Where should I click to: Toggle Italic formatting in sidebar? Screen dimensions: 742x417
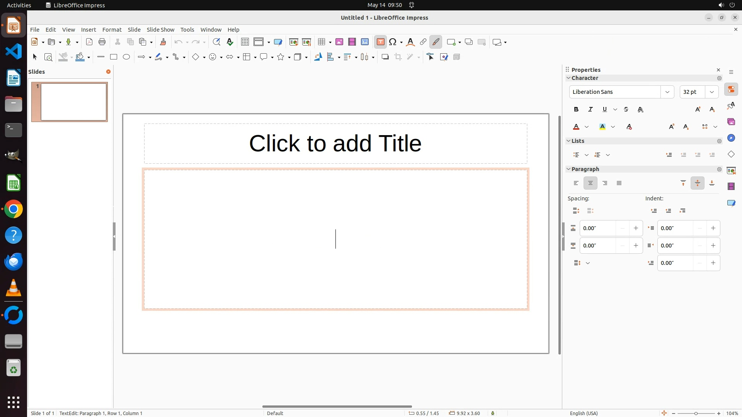590,110
